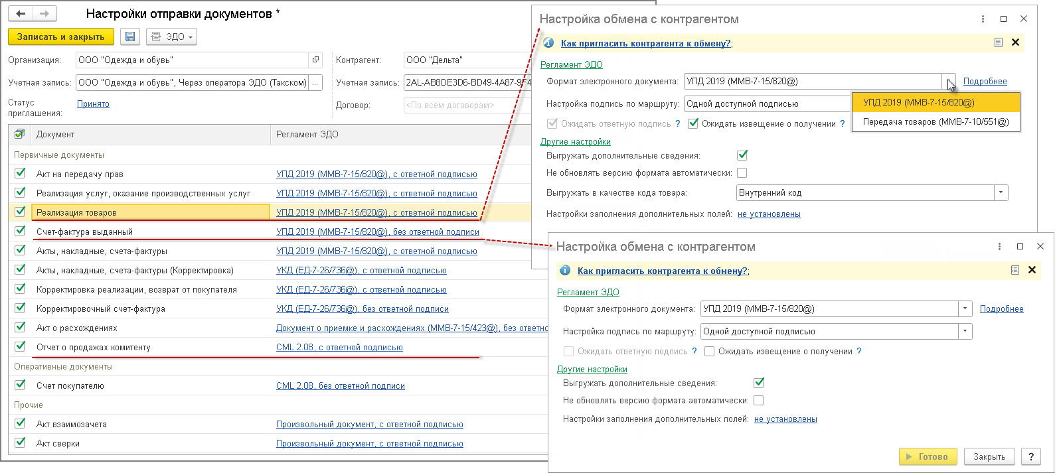Screen dimensions: 1057x473
Task: Click help mark beside lower Ожидать ответную подпись
Action: [694, 351]
